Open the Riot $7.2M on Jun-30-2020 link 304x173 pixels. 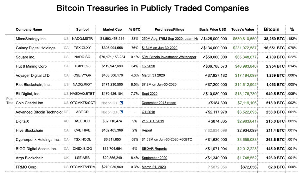click(159, 84)
